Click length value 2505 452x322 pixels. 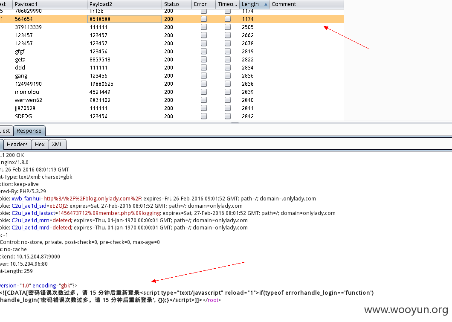(x=248, y=27)
